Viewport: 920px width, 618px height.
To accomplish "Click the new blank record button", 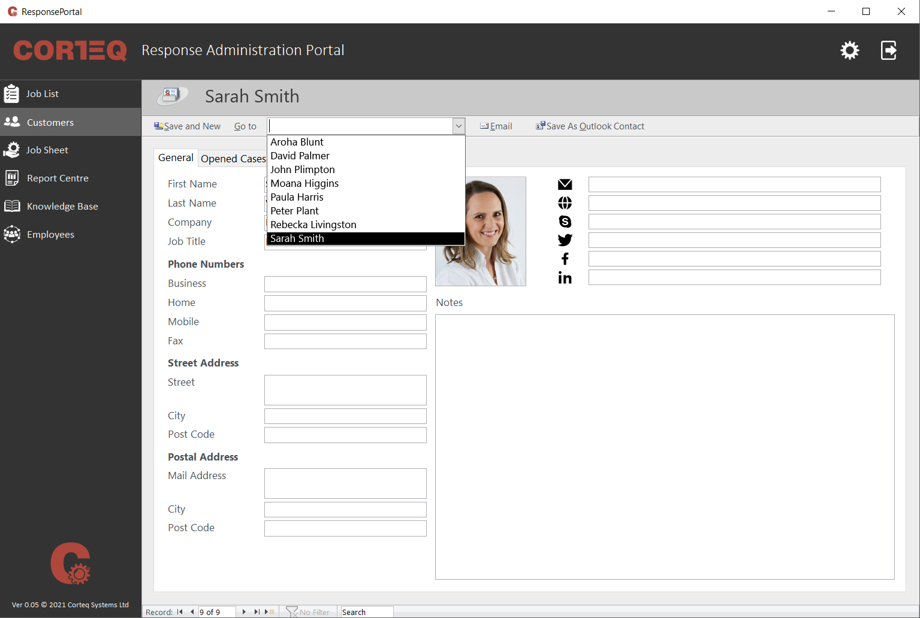I will coord(269,612).
